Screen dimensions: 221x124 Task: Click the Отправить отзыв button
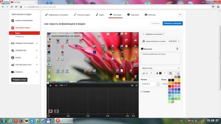click(19, 80)
